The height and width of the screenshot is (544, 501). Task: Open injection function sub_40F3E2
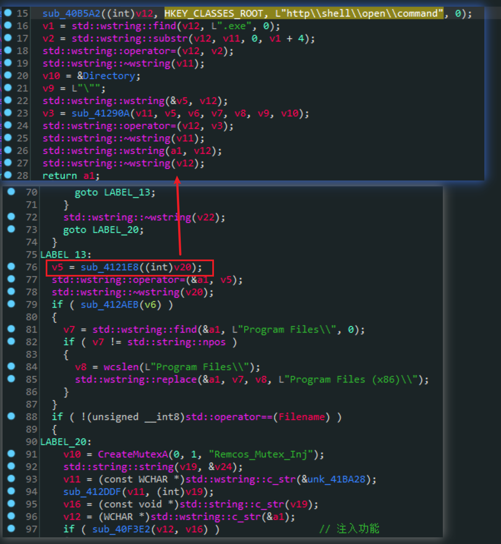coord(121,529)
